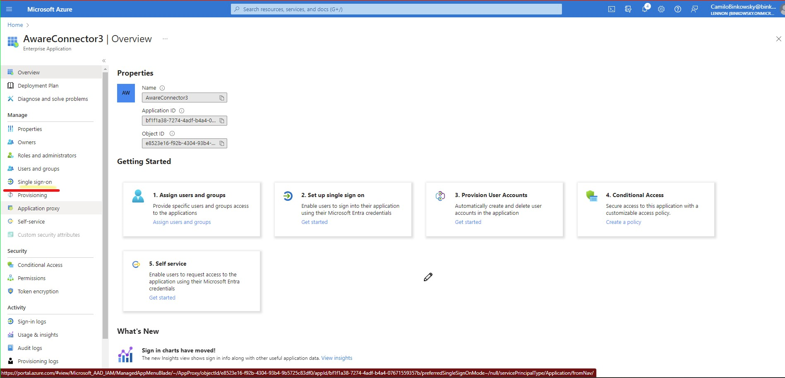785x378 pixels.
Task: Click Create a policy under Conditional Access
Action: (623, 222)
